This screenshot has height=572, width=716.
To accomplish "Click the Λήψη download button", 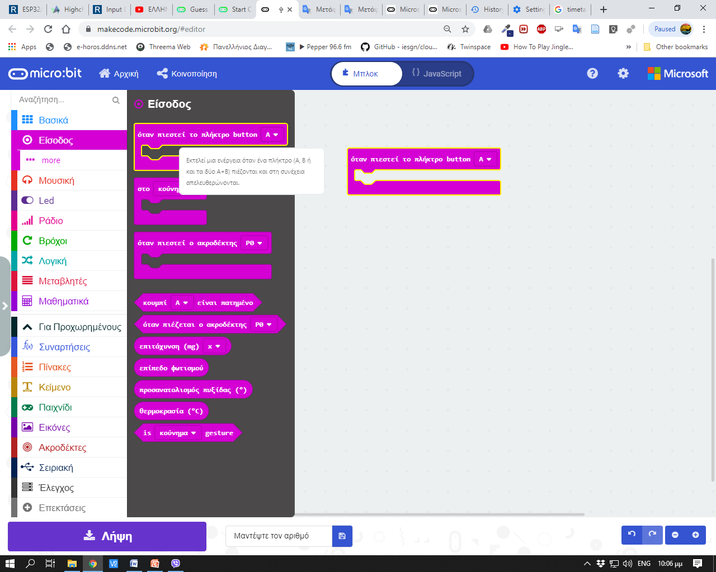I will [x=107, y=536].
